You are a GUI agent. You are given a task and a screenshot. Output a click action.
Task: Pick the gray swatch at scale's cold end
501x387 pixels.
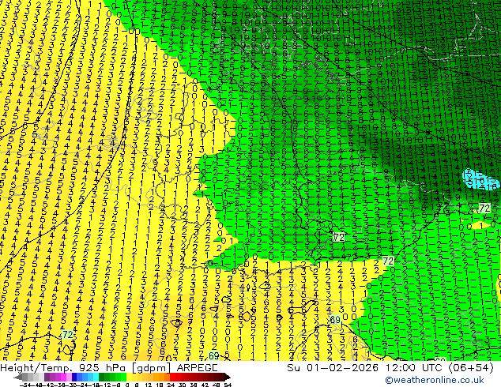[24, 377]
